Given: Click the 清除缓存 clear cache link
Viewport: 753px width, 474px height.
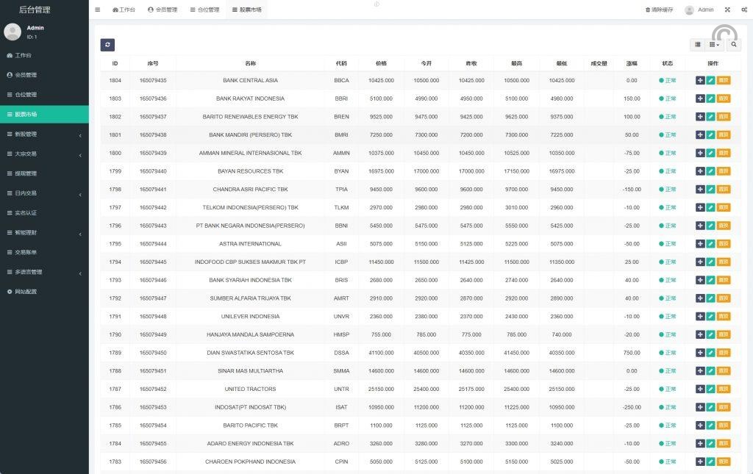Looking at the screenshot, I should tap(659, 10).
